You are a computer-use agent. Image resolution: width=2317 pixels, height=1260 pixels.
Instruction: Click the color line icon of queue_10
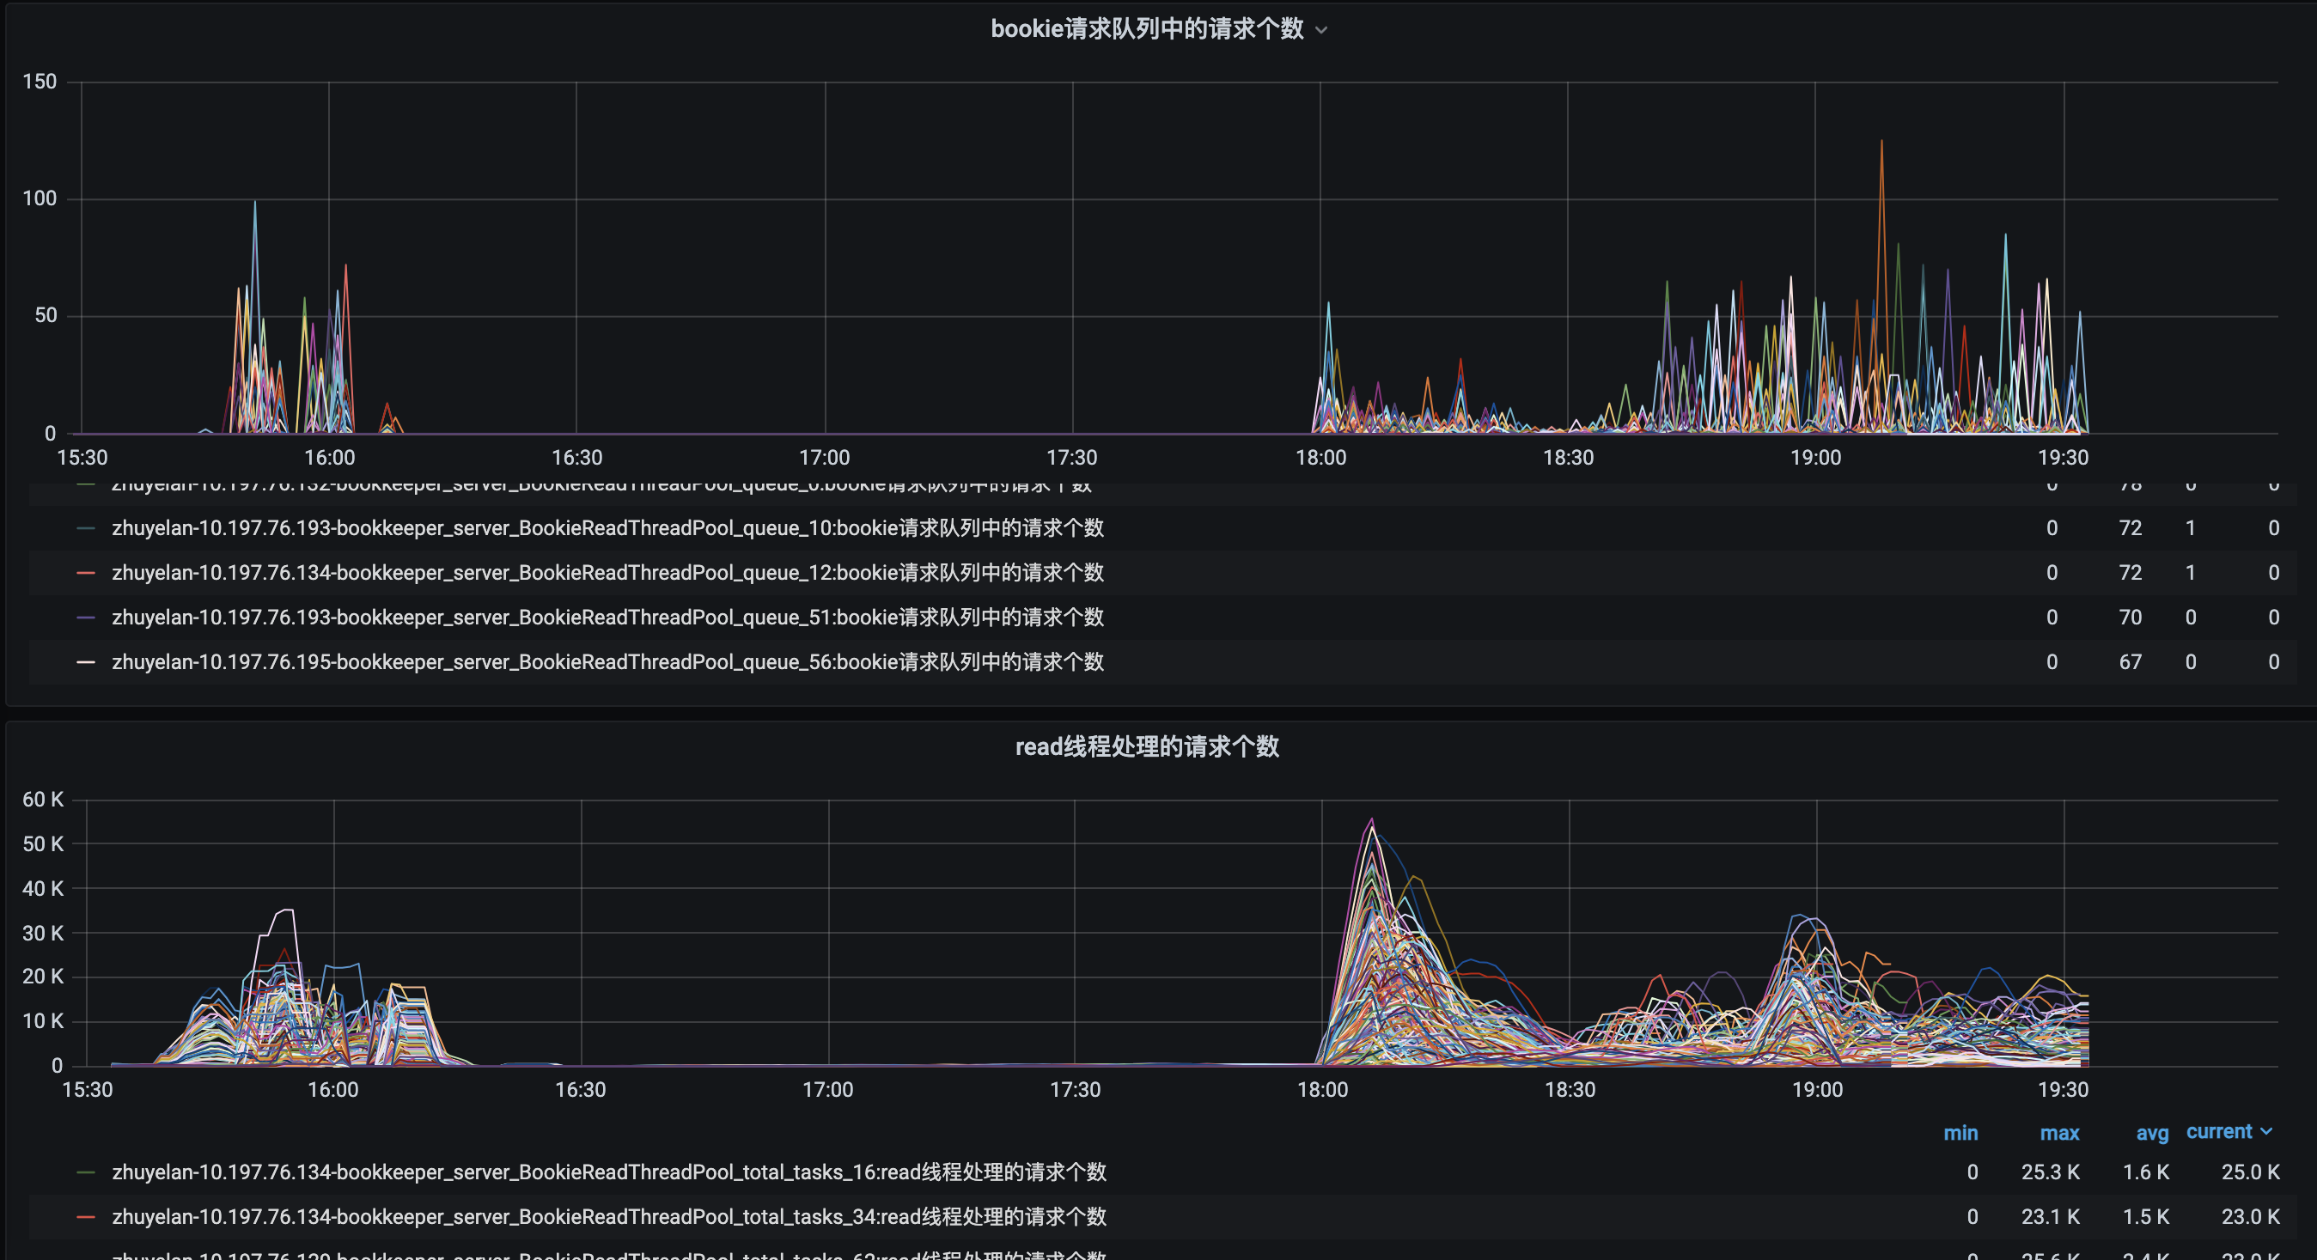(x=87, y=528)
